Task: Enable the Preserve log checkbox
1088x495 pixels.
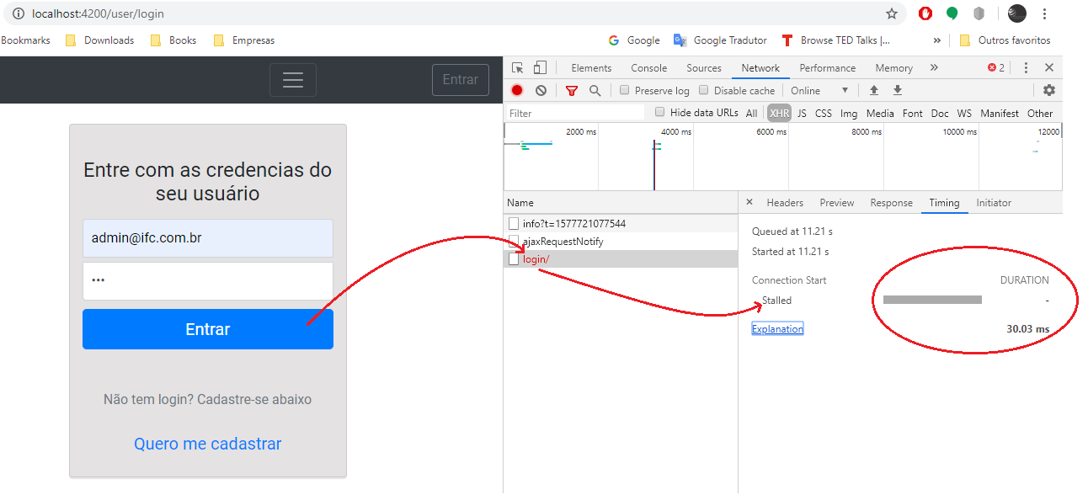Action: click(625, 90)
